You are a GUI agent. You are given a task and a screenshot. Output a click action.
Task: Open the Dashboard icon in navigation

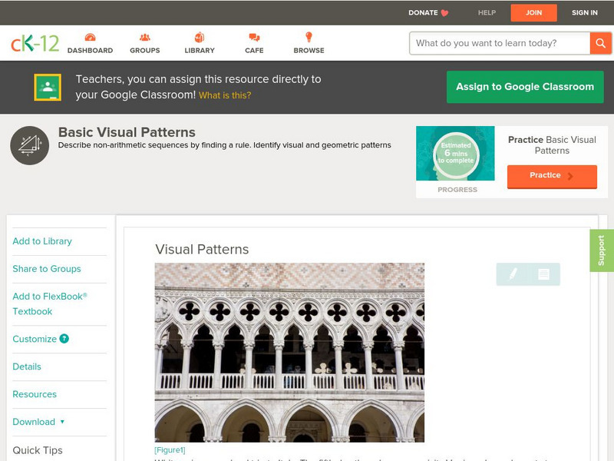coord(90,38)
